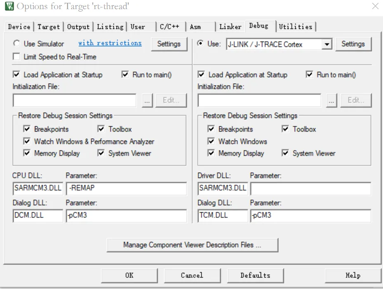Select the Use Simulator radio button
The height and width of the screenshot is (289, 383).
16,43
